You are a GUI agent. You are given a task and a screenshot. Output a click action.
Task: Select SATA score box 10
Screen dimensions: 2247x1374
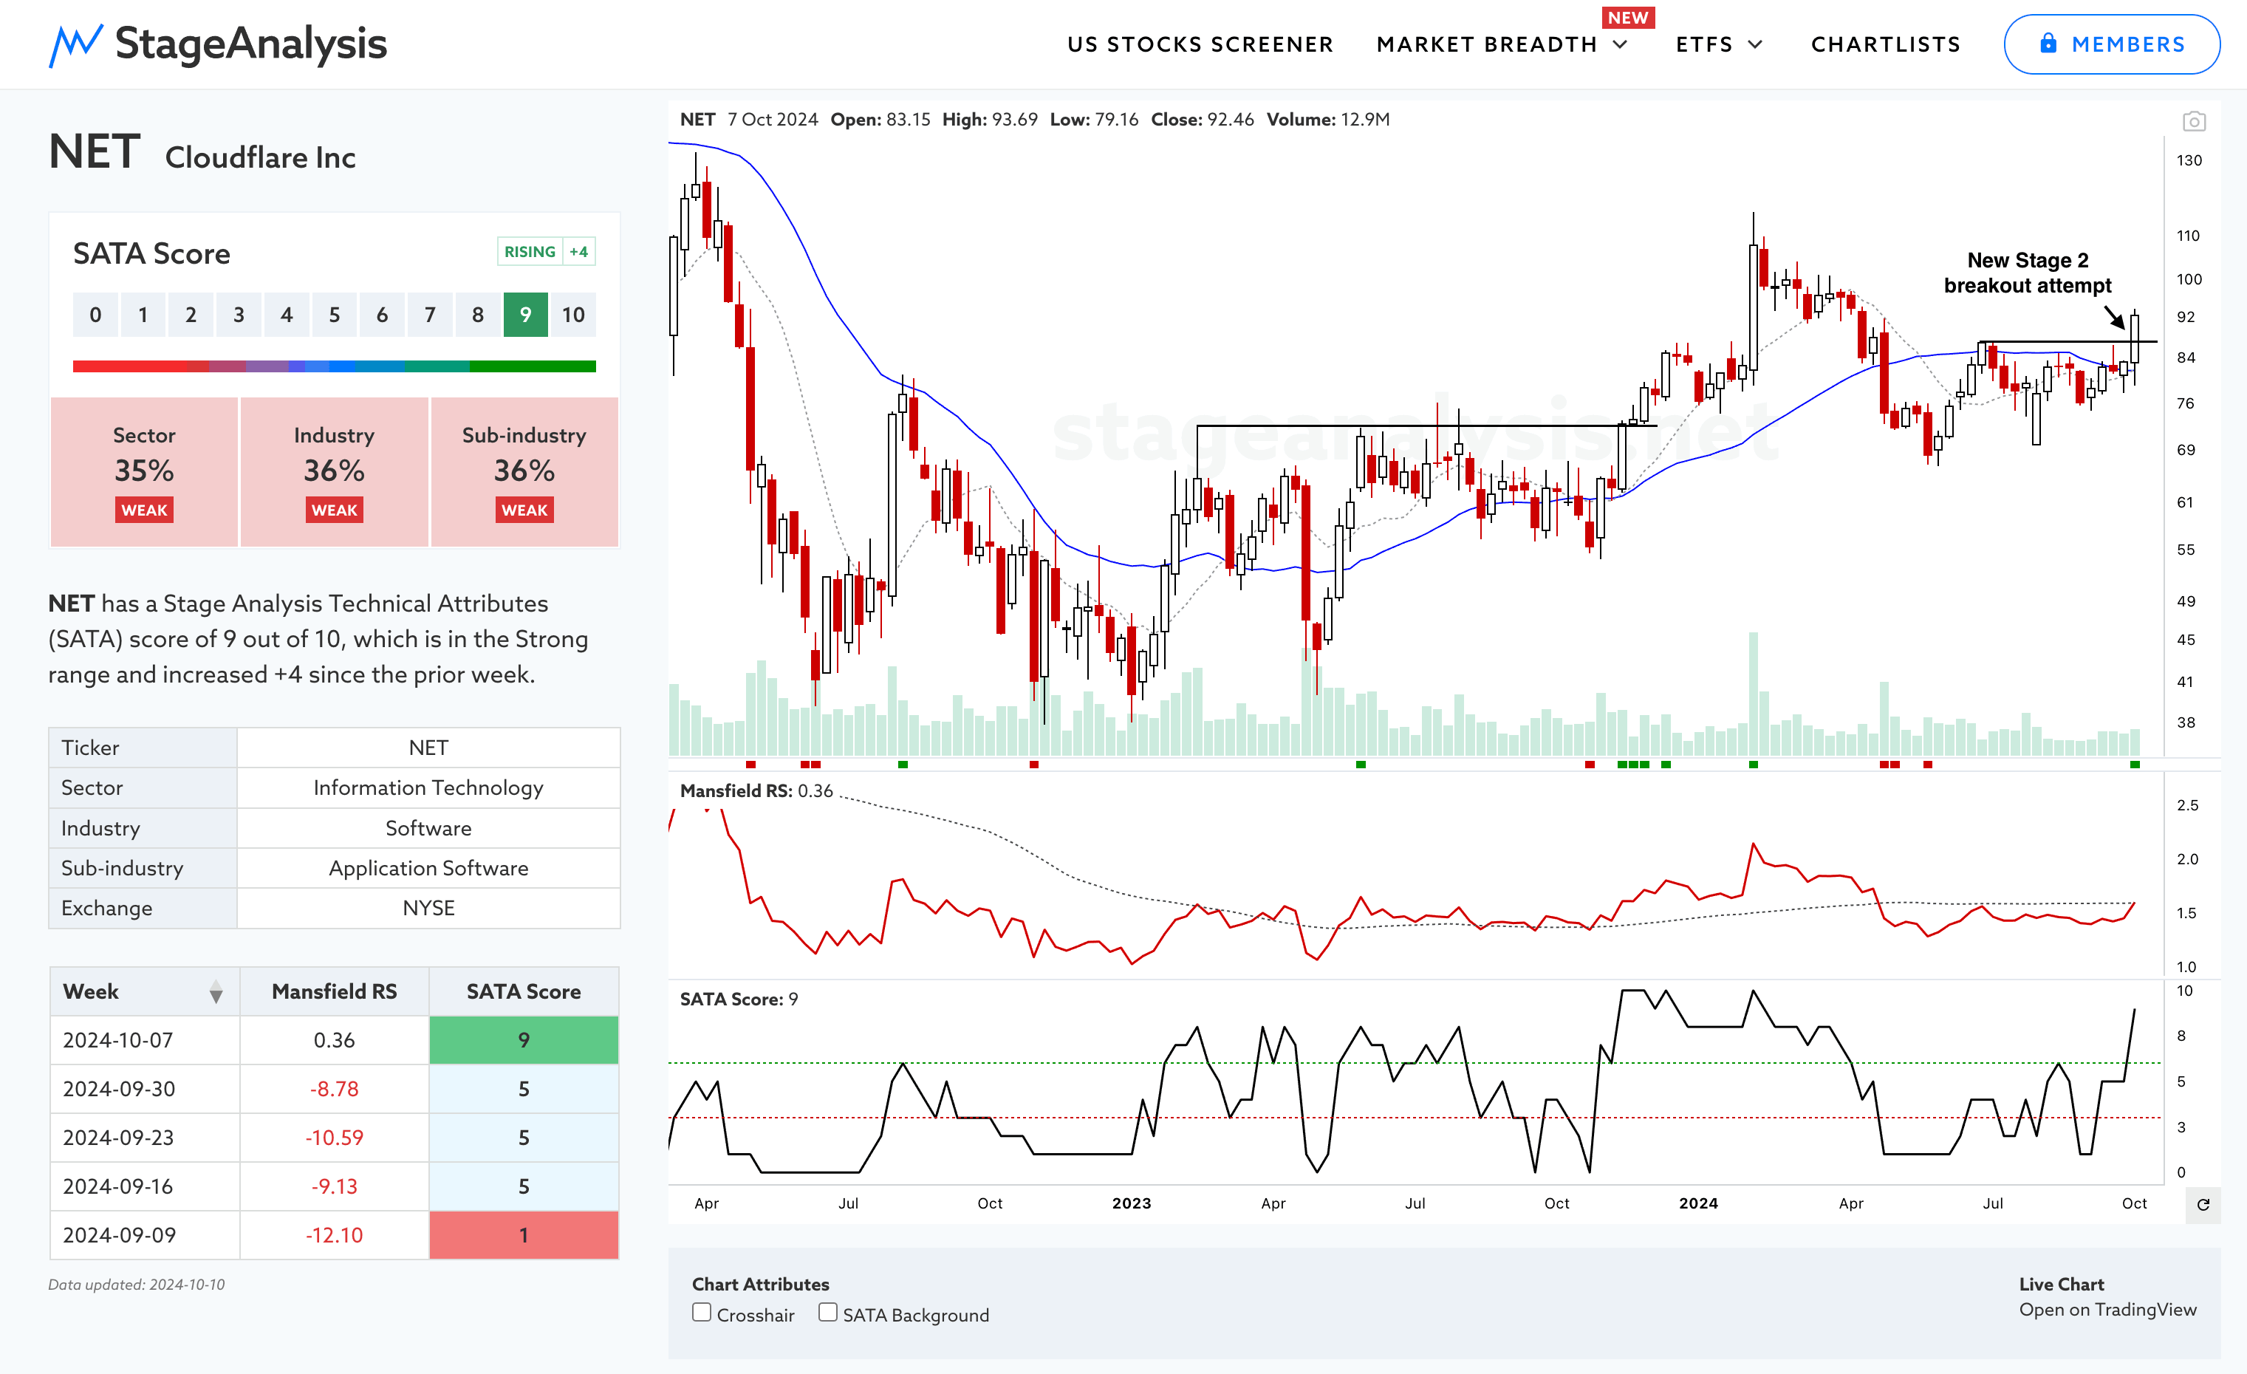pos(572,315)
